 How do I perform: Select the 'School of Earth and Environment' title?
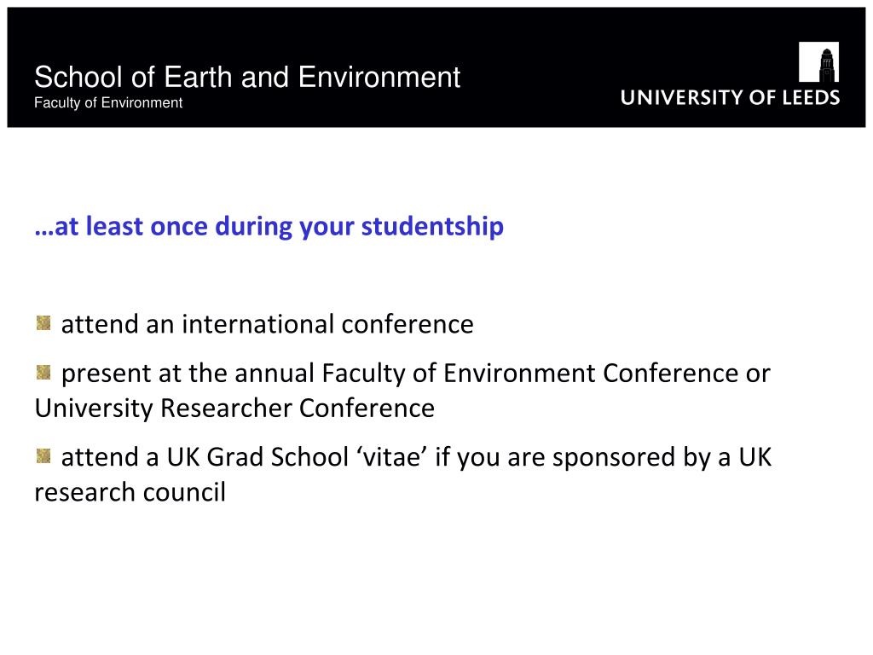tap(247, 77)
